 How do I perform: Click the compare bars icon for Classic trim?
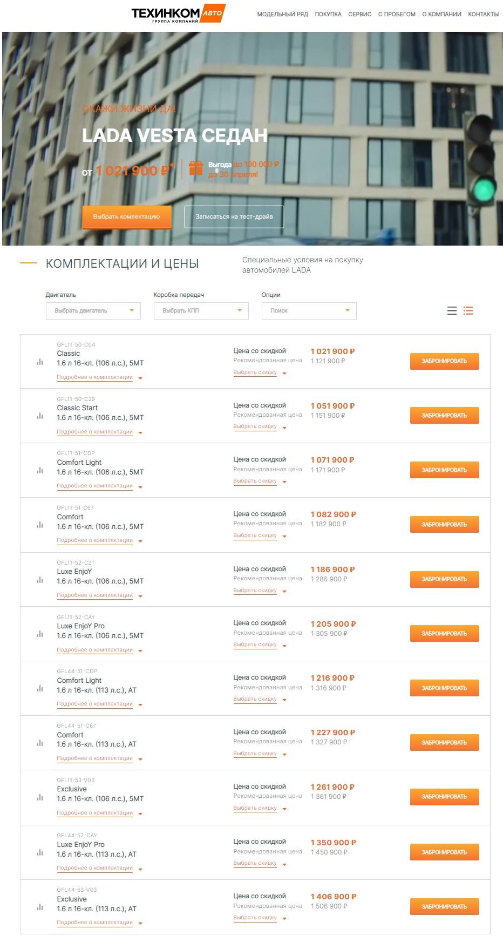pos(40,362)
